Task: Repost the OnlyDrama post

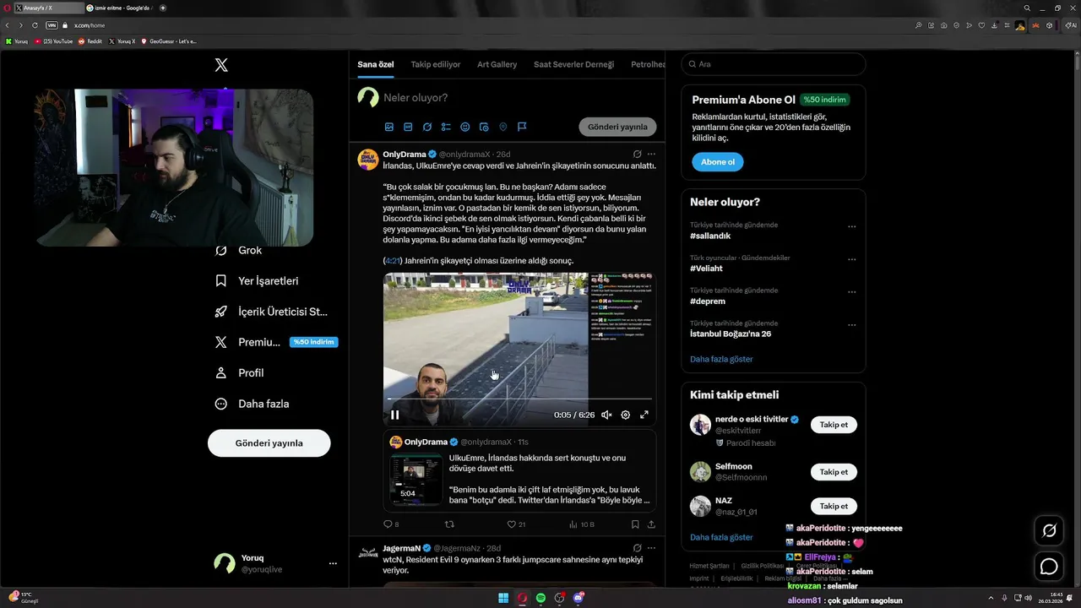Action: (x=450, y=524)
